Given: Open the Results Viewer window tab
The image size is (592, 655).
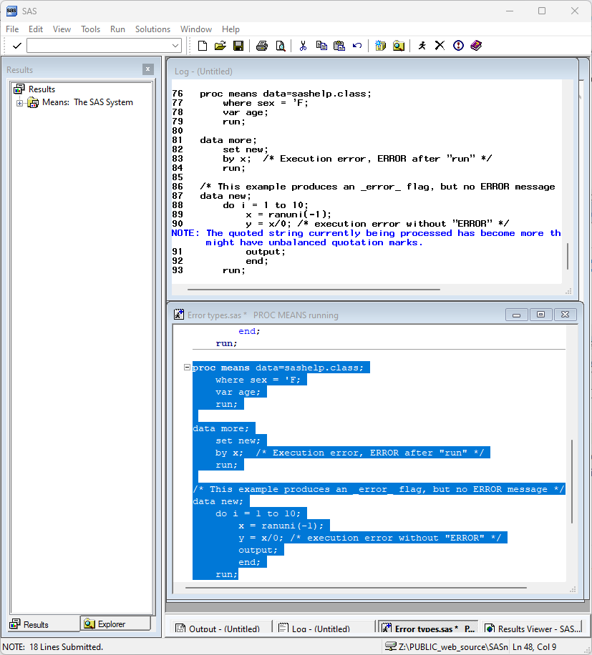Looking at the screenshot, I should (533, 629).
